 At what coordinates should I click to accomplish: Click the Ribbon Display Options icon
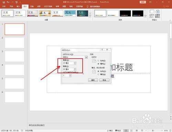(x=150, y=2)
